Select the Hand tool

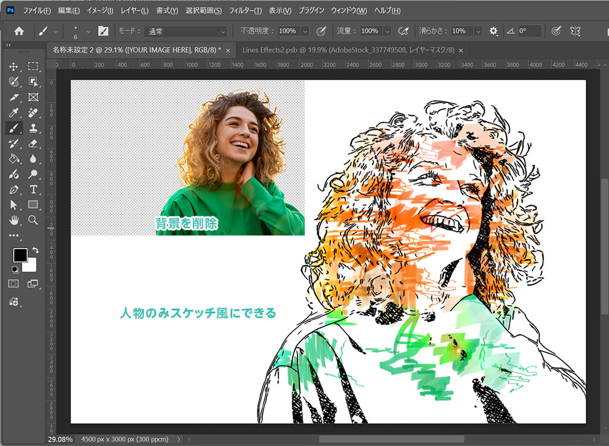14,220
